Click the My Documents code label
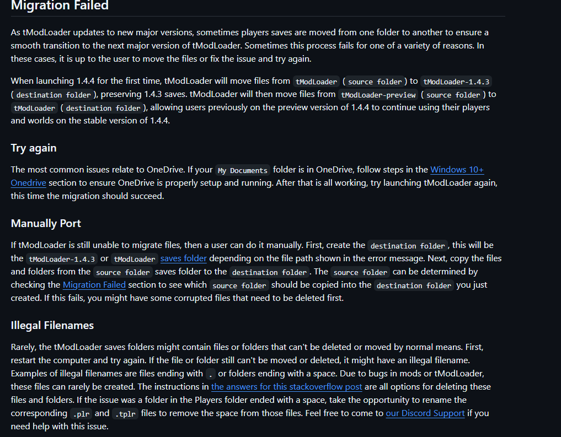This screenshot has height=437, width=561. 243,170
